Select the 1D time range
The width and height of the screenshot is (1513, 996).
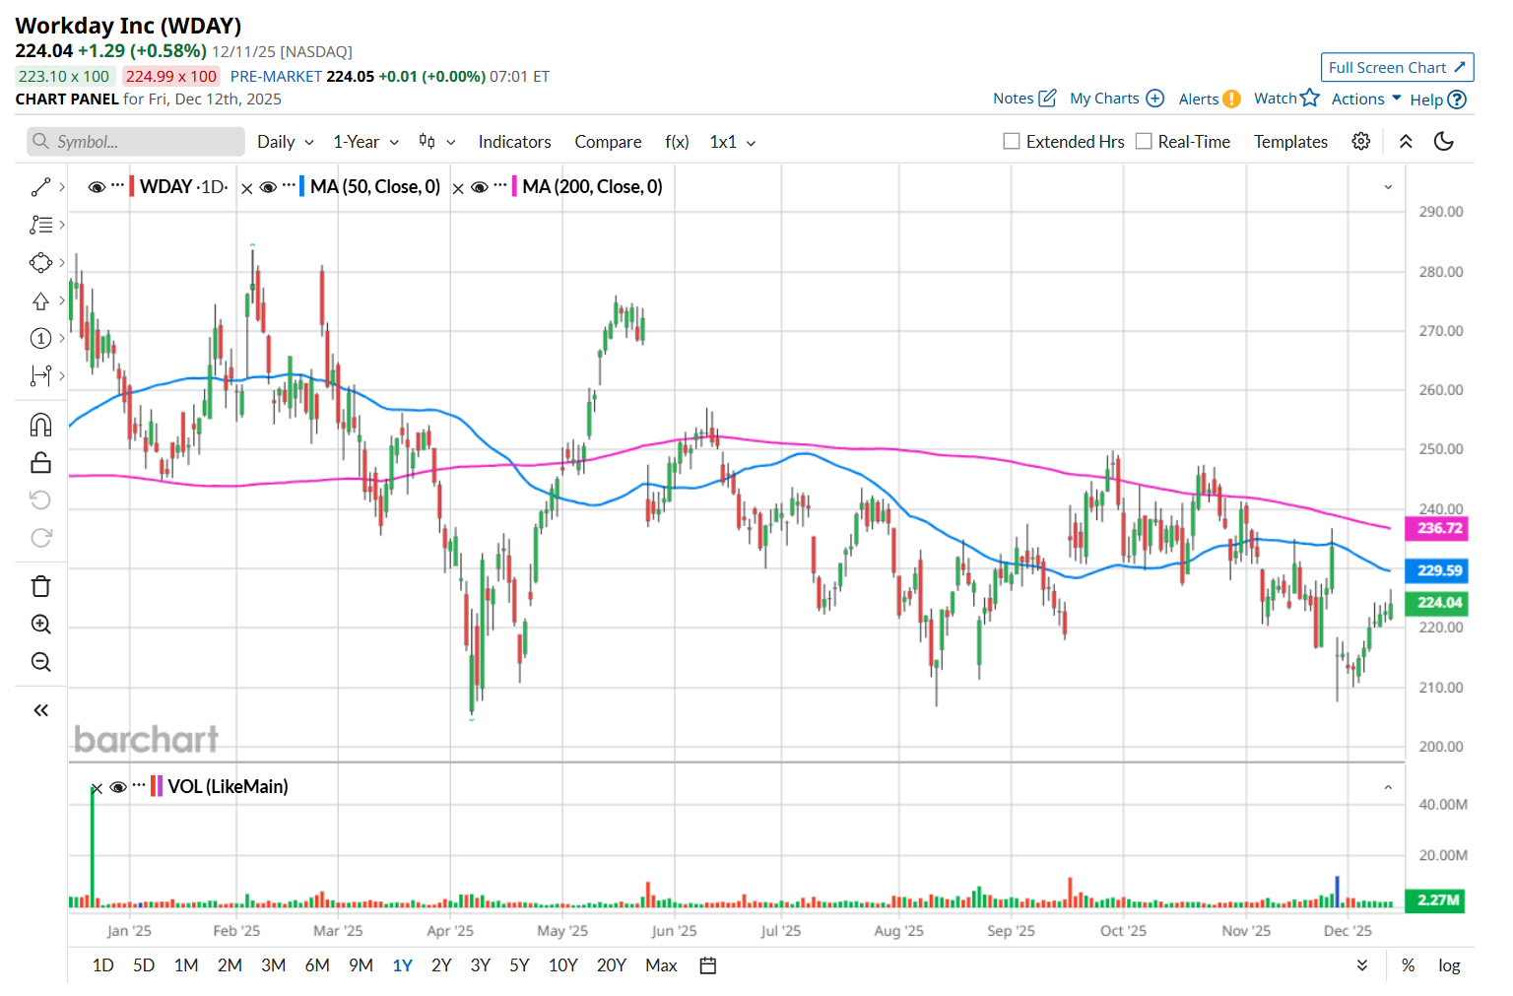click(103, 965)
